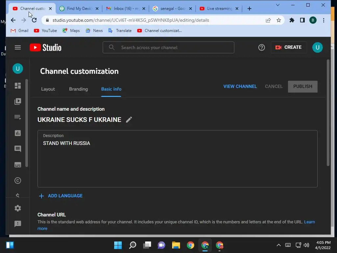
Task: Open Channel customization bookmark
Action: pos(160,31)
